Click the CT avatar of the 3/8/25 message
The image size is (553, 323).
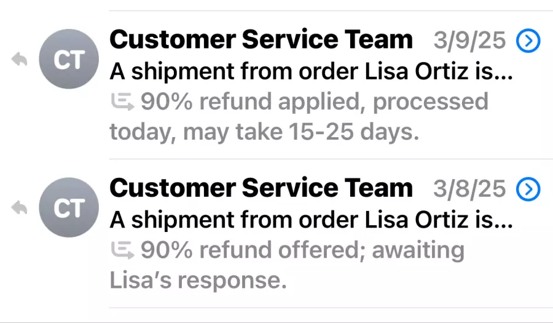(x=68, y=208)
